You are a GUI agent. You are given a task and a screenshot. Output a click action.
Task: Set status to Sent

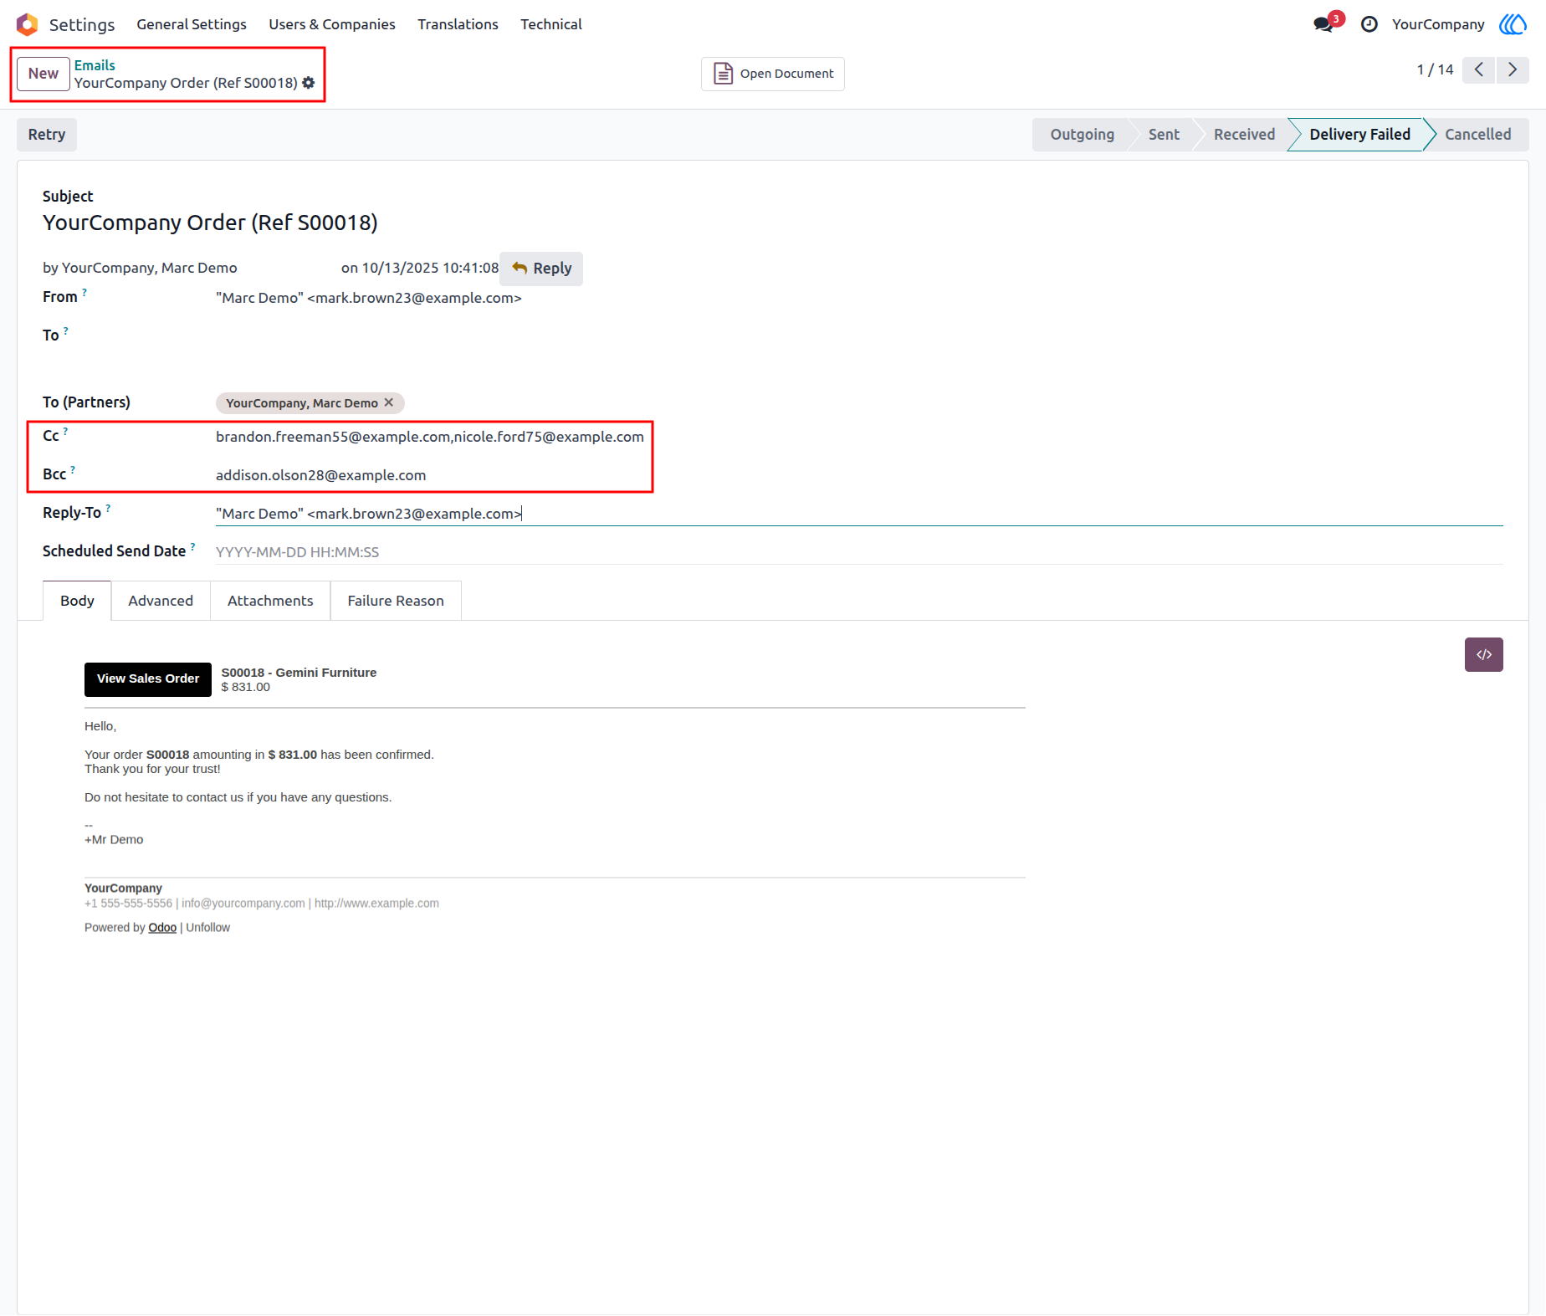tap(1164, 135)
